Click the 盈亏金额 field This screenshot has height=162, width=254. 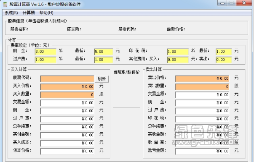point(202,151)
